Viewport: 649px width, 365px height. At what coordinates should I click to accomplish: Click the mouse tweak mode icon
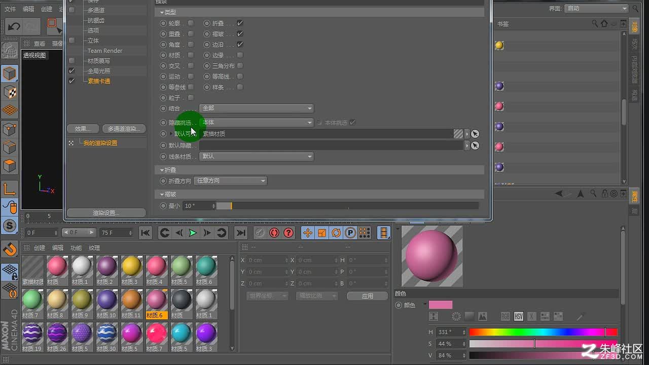10,207
